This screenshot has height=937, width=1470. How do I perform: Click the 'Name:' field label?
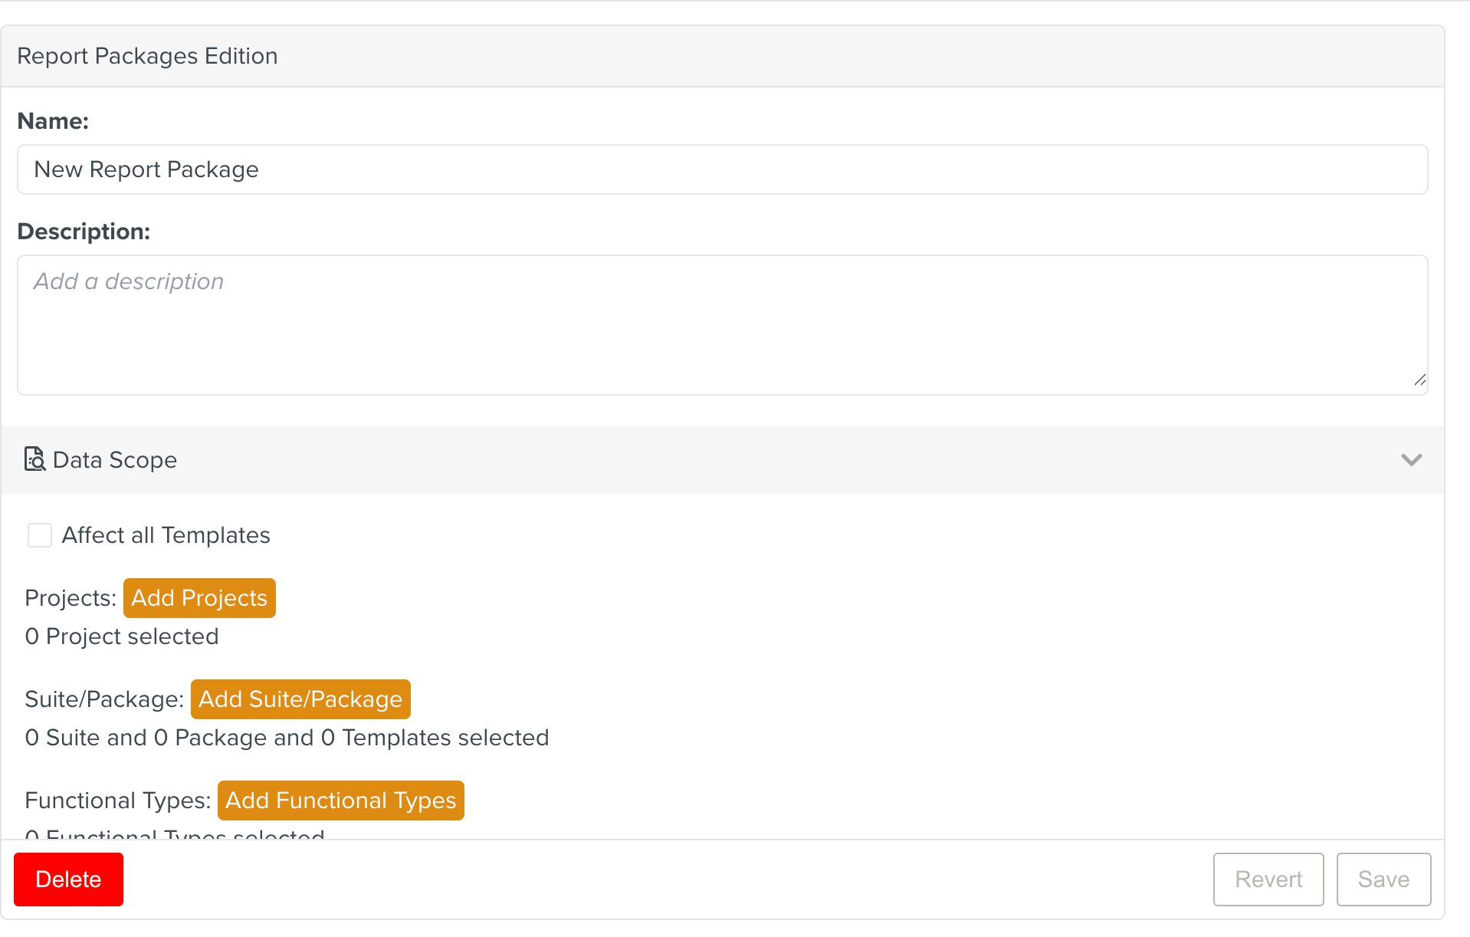click(x=53, y=121)
